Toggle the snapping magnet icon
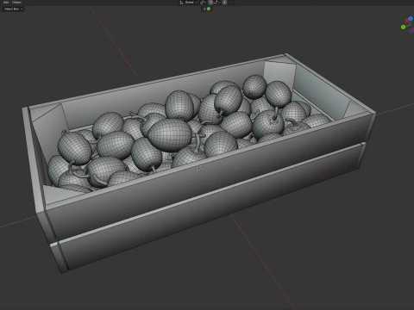 [x=210, y=3]
